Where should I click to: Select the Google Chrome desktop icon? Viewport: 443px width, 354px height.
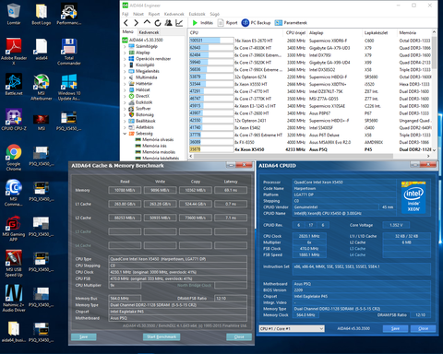pyautogui.click(x=14, y=158)
